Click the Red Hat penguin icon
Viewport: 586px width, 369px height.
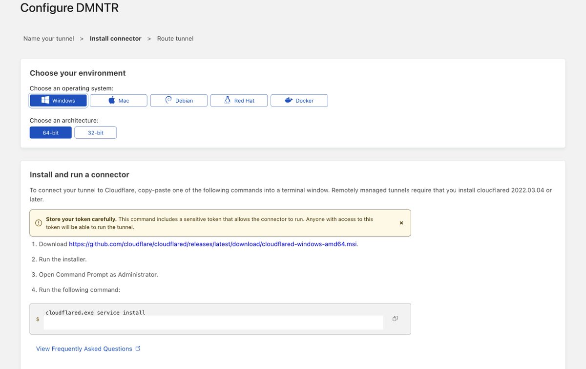[x=227, y=100]
